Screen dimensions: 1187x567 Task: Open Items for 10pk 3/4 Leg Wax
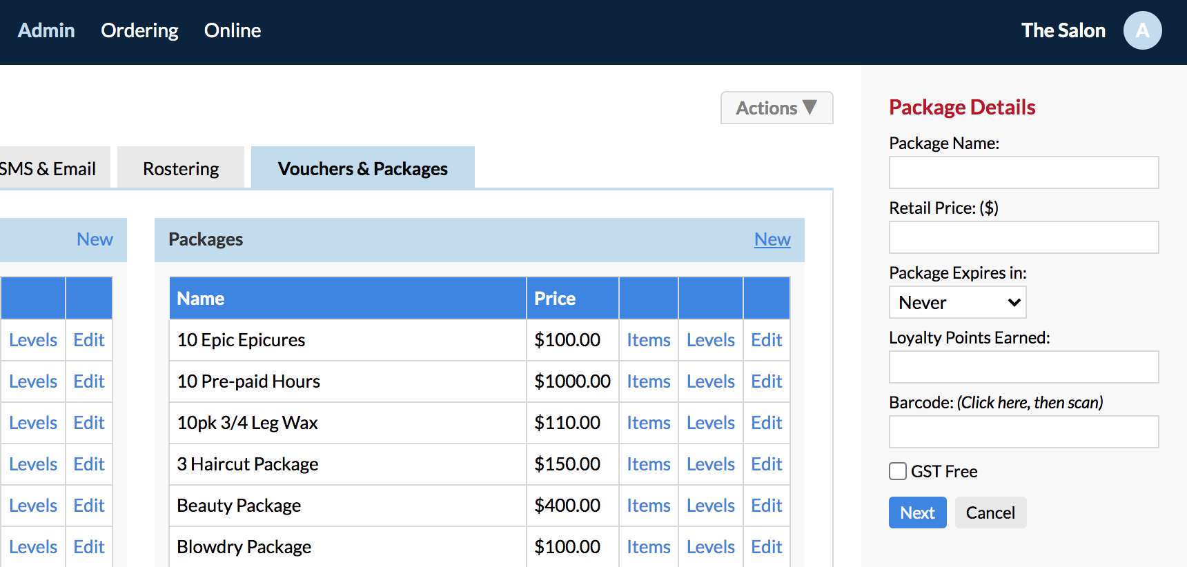649,423
